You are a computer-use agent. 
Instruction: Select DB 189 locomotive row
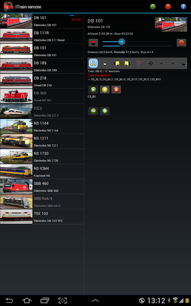pyautogui.click(x=42, y=66)
